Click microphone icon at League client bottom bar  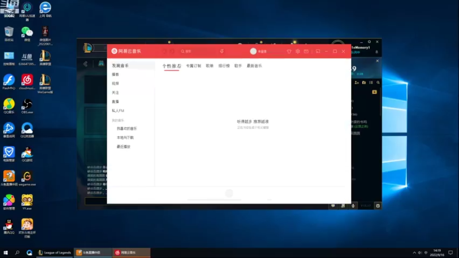[353, 206]
